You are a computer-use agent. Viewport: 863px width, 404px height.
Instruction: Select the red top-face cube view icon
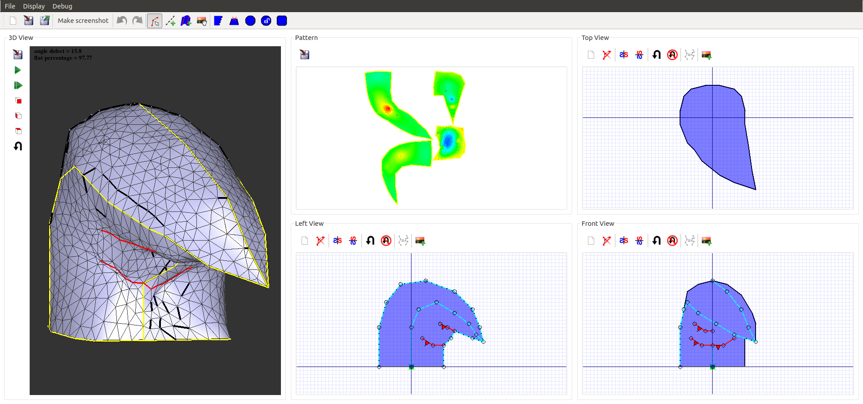[18, 131]
